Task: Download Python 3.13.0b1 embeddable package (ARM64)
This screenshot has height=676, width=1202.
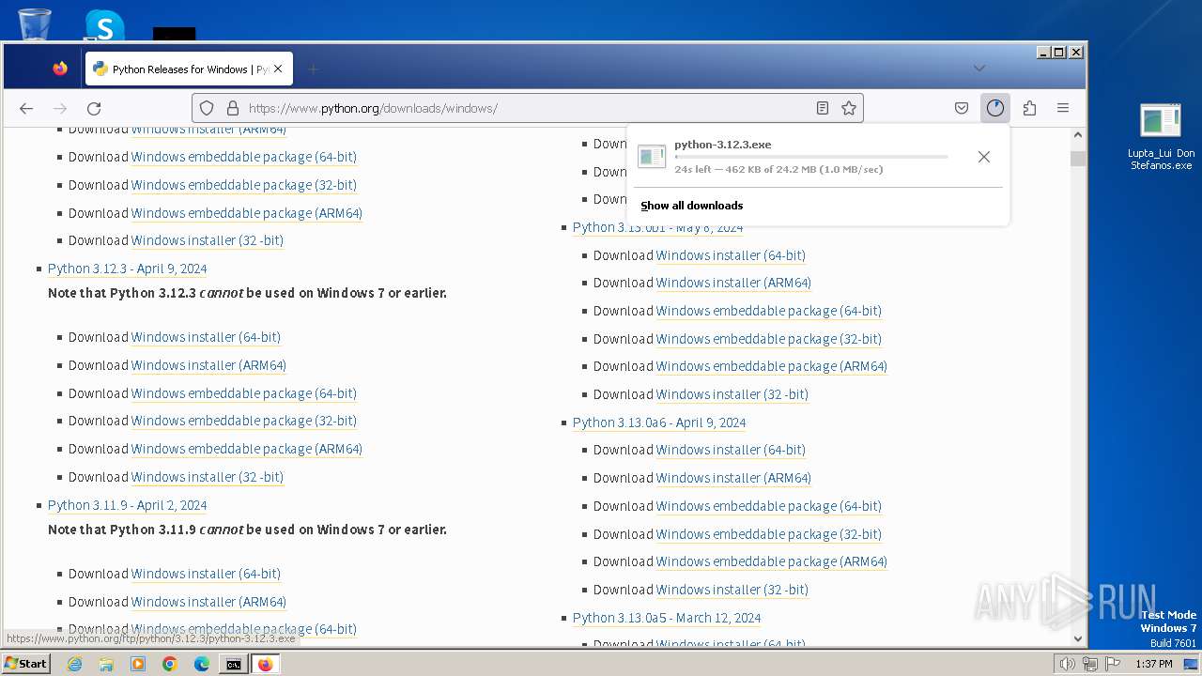Action: point(772,366)
